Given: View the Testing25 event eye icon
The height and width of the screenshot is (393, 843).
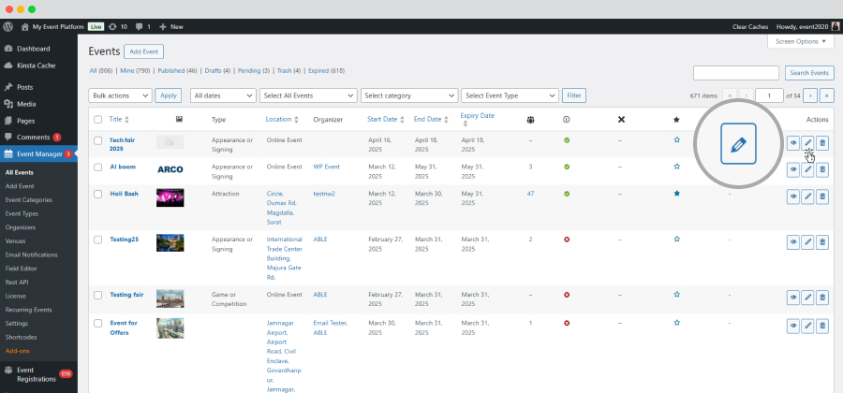Looking at the screenshot, I should 793,242.
